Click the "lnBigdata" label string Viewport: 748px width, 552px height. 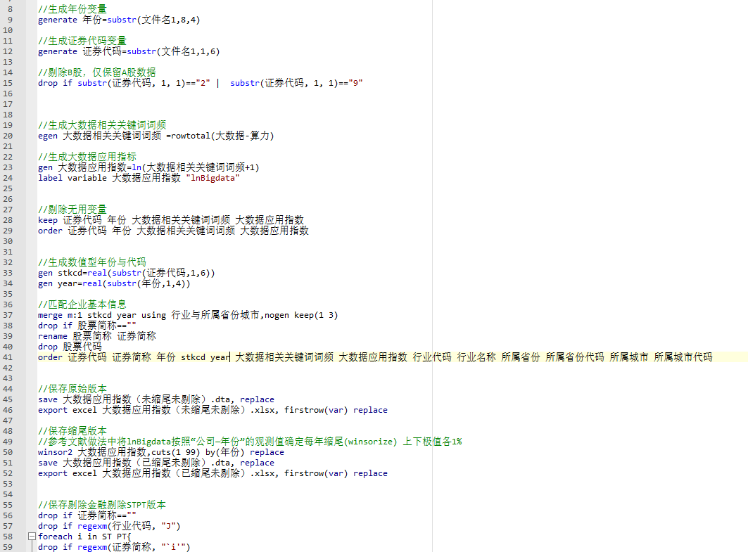point(213,178)
